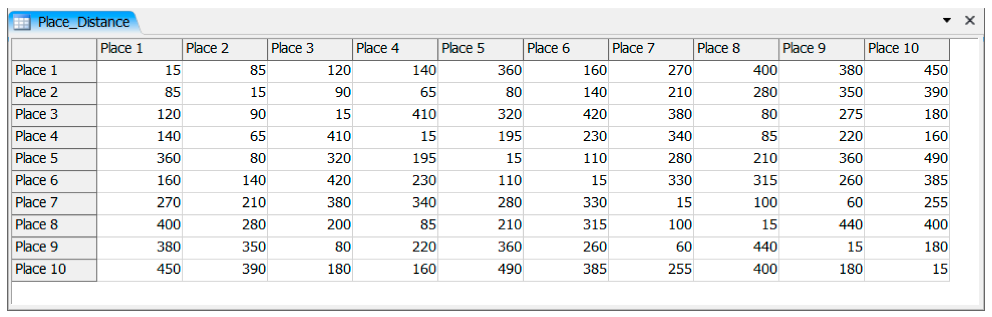Select the 65 cell in Place 2 row
Viewport: 992px width, 317px height.
point(395,92)
